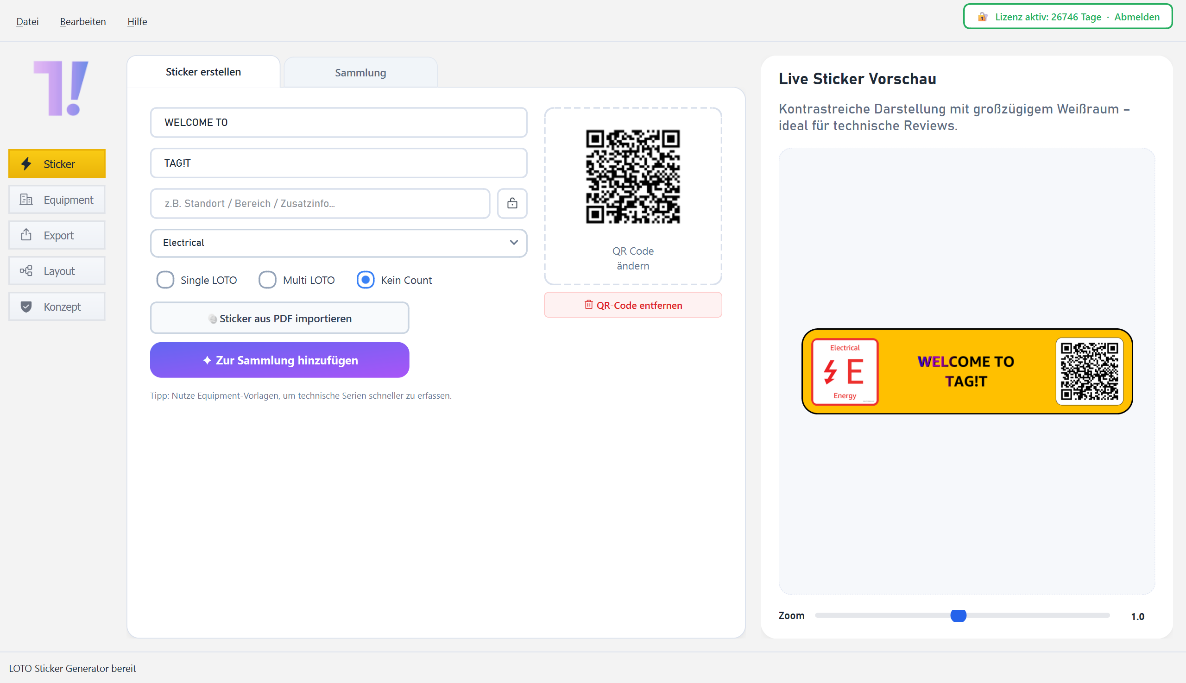Screen dimensions: 1186x683
Task: Open the Electrical category dropdown
Action: 338,243
